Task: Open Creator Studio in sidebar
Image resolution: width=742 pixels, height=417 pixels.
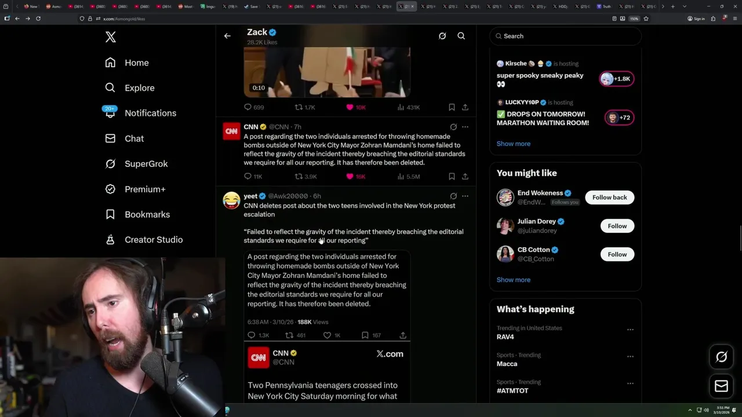Action: tap(144, 240)
